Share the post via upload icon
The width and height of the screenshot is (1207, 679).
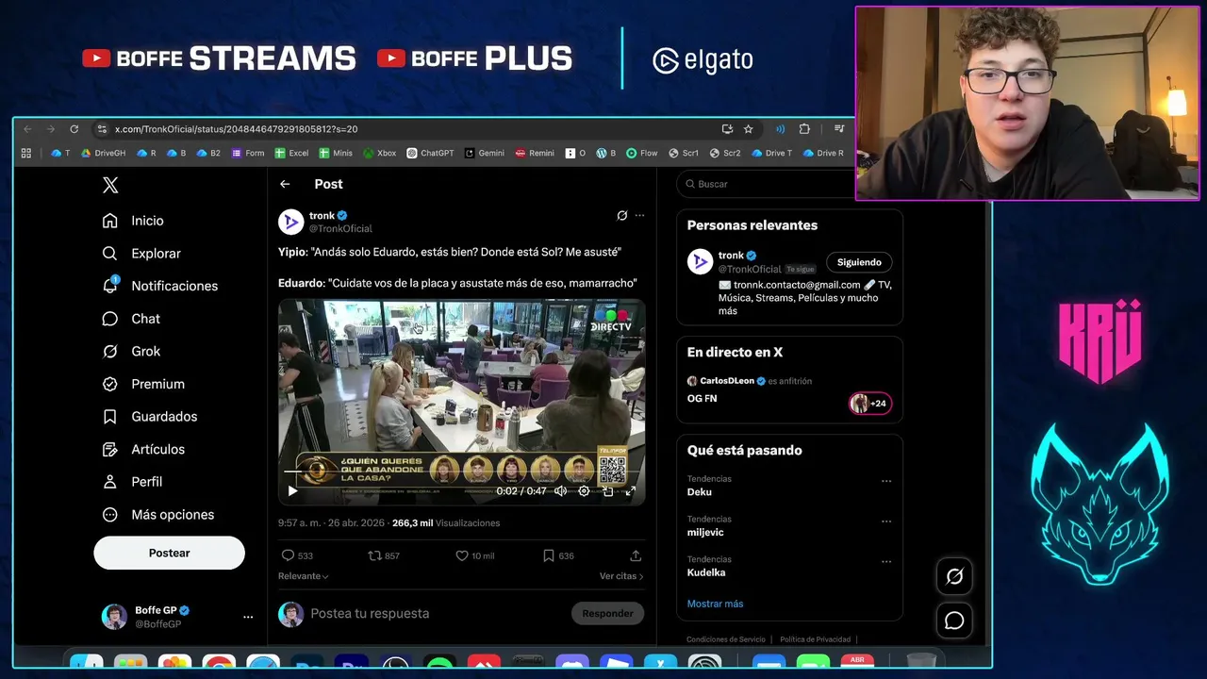pyautogui.click(x=636, y=555)
